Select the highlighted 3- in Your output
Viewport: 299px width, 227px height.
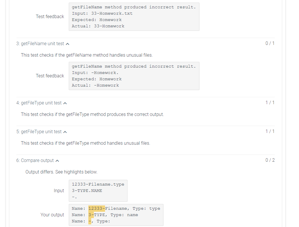pyautogui.click(x=91, y=215)
